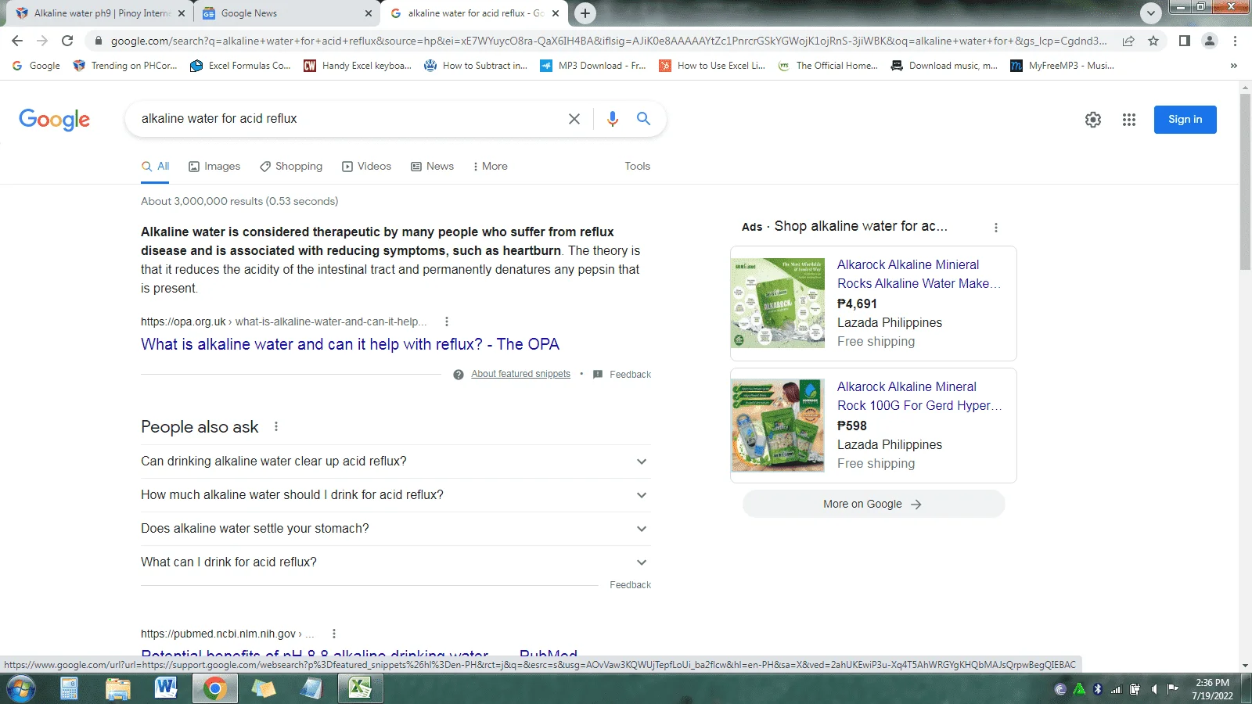Click the address bar URL

pos(608,41)
